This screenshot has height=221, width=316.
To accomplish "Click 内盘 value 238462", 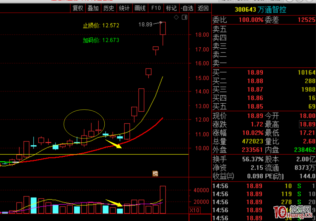I will (x=305, y=150).
